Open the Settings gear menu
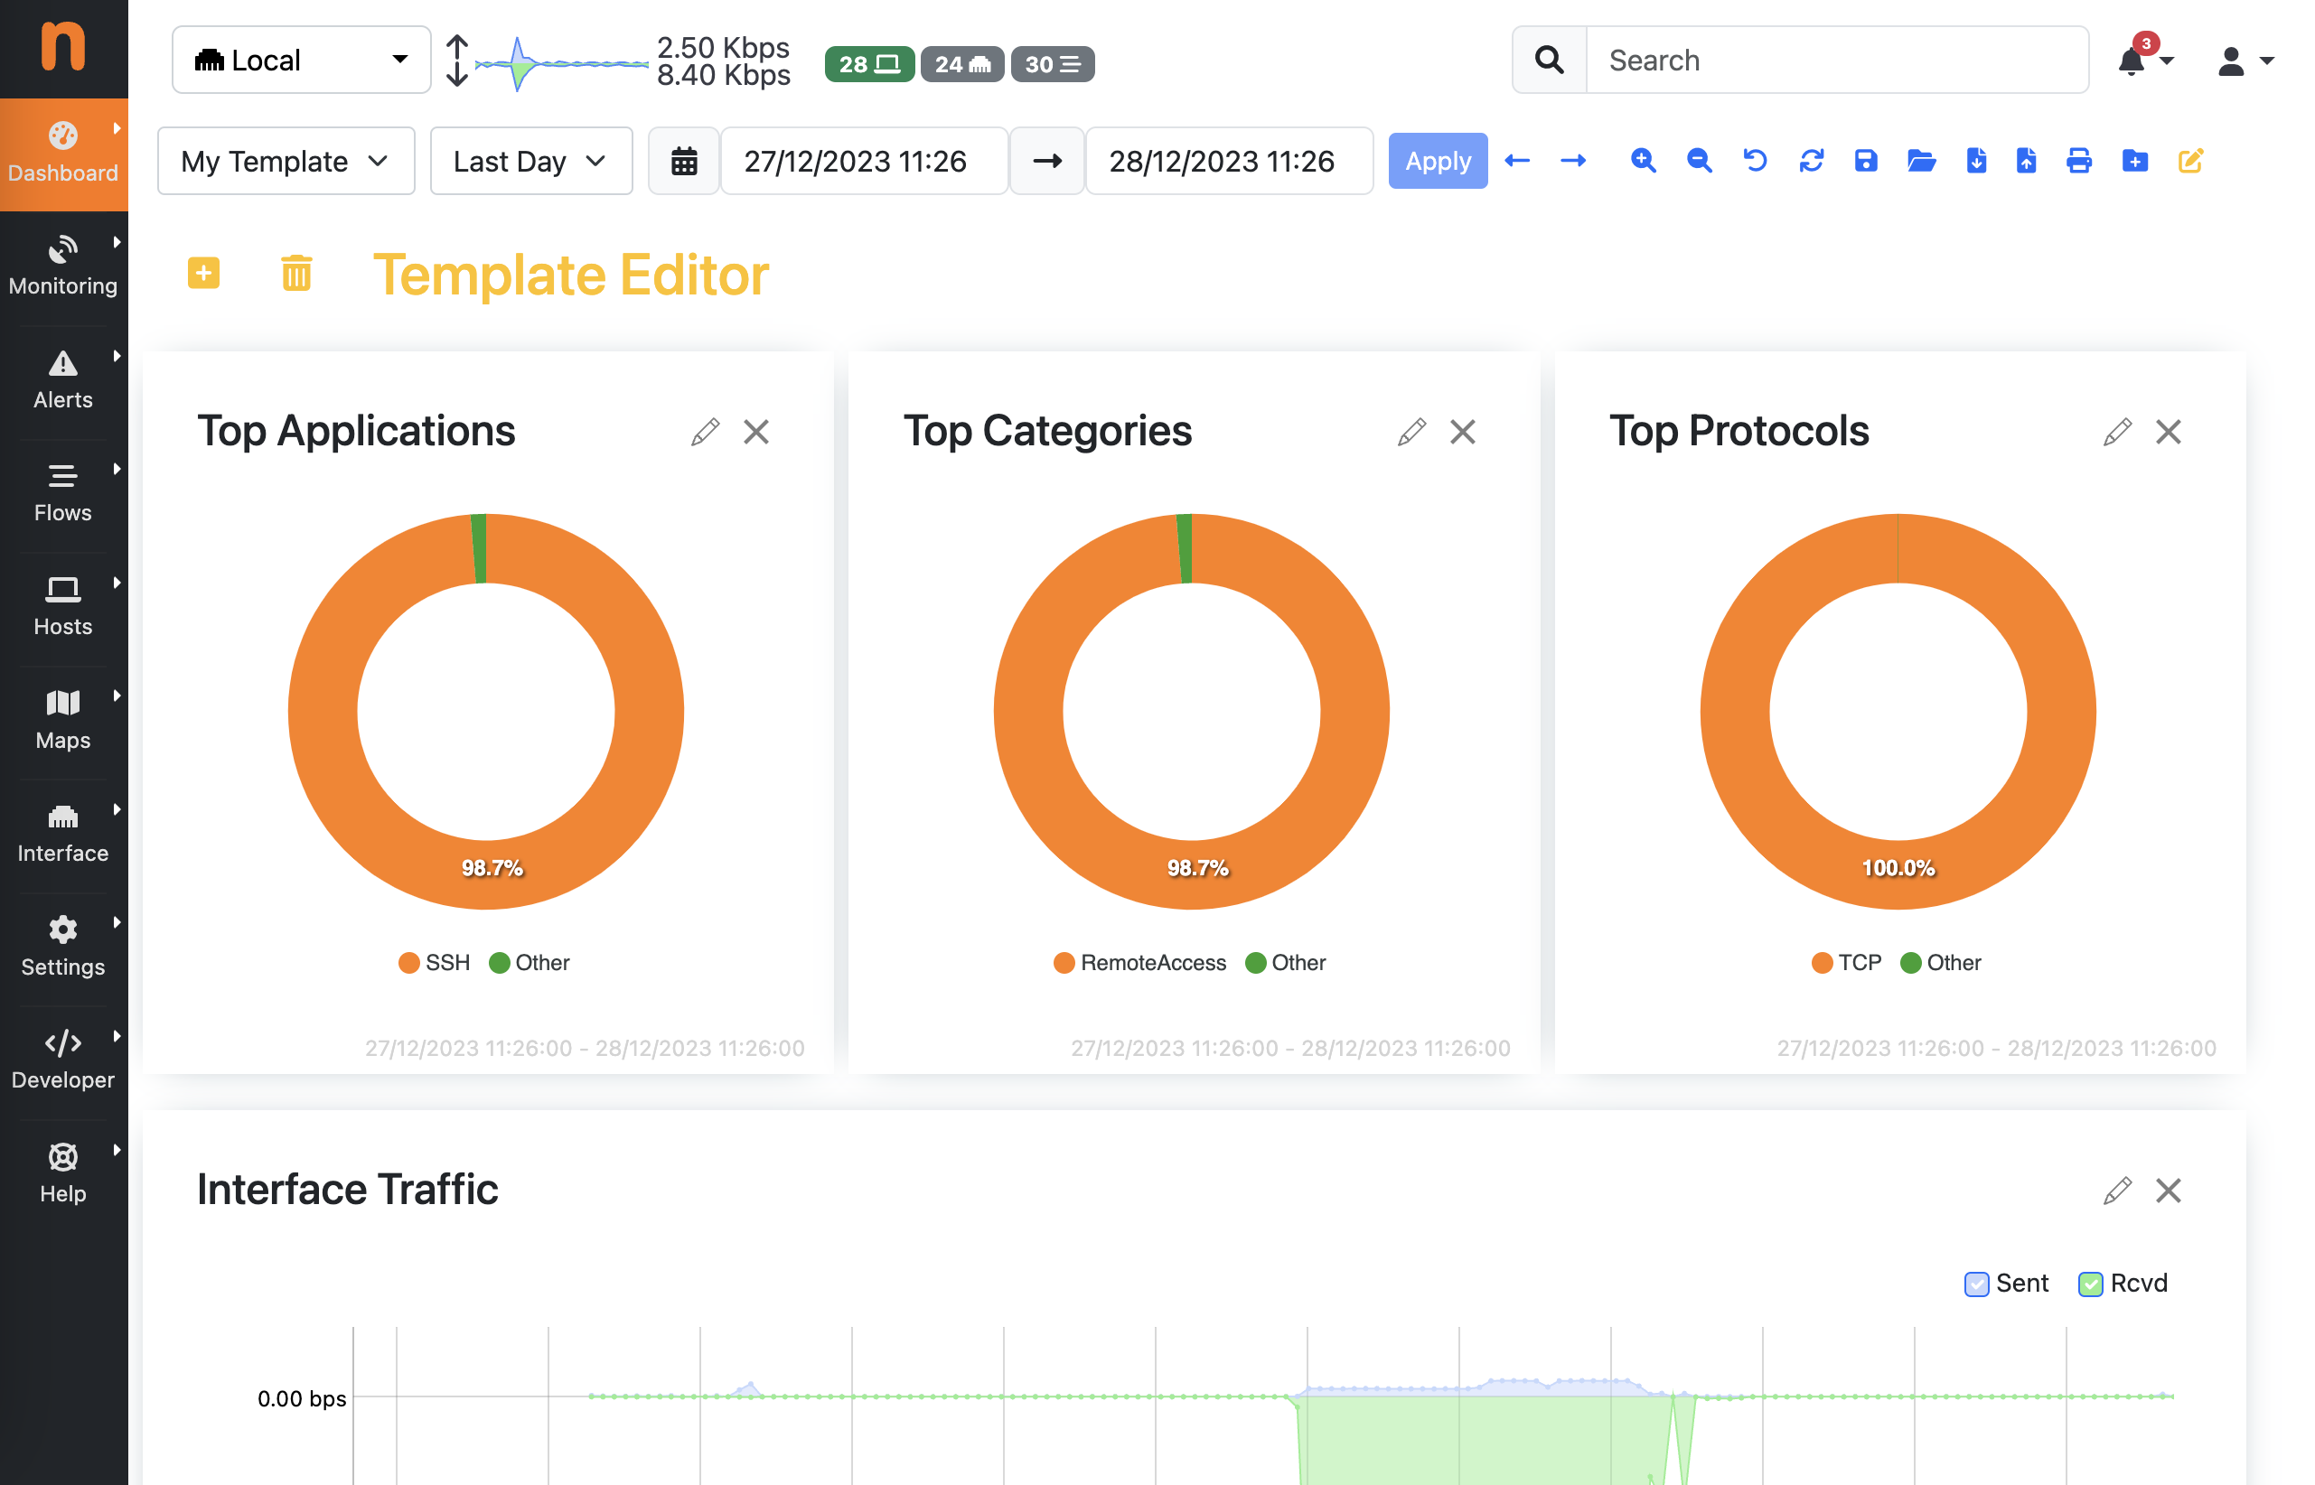 (x=63, y=948)
